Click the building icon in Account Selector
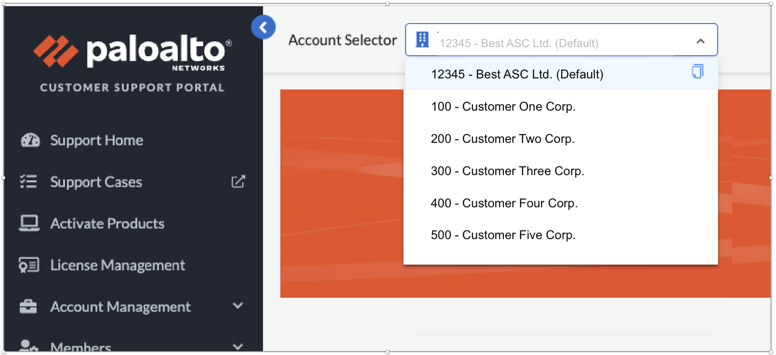Image resolution: width=776 pixels, height=355 pixels. tap(422, 39)
